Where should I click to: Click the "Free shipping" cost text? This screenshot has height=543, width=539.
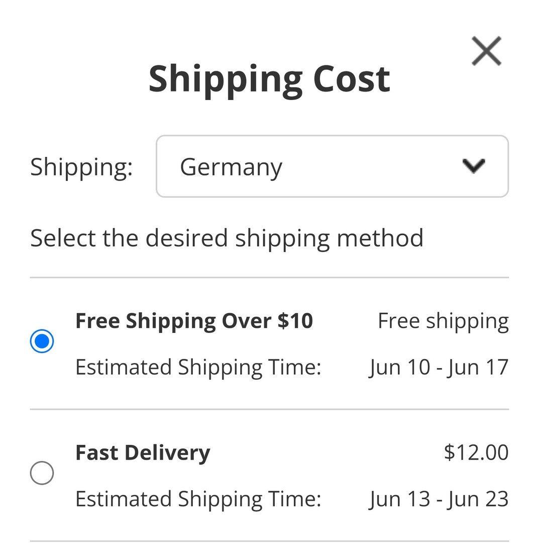click(443, 321)
